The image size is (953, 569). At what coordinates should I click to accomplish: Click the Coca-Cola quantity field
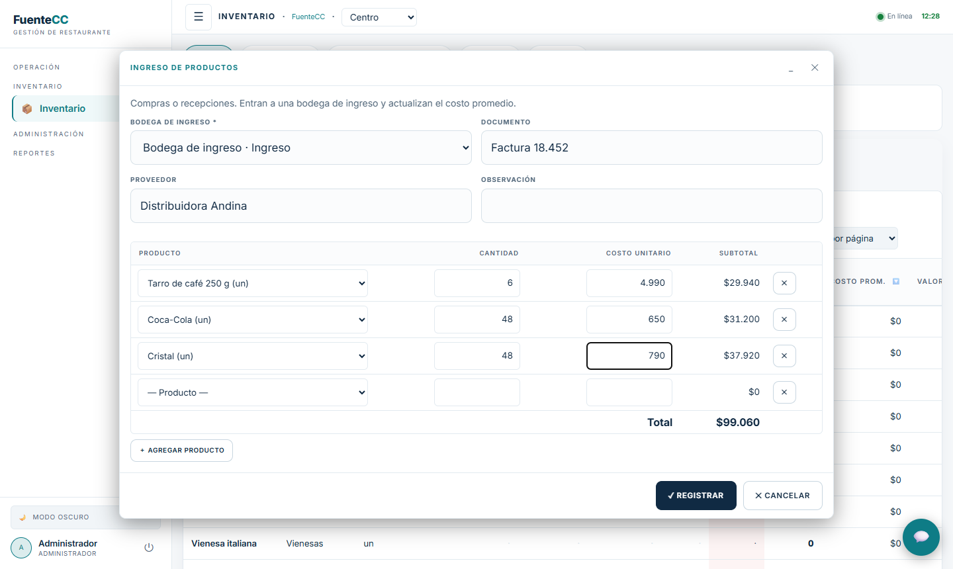[x=477, y=320]
